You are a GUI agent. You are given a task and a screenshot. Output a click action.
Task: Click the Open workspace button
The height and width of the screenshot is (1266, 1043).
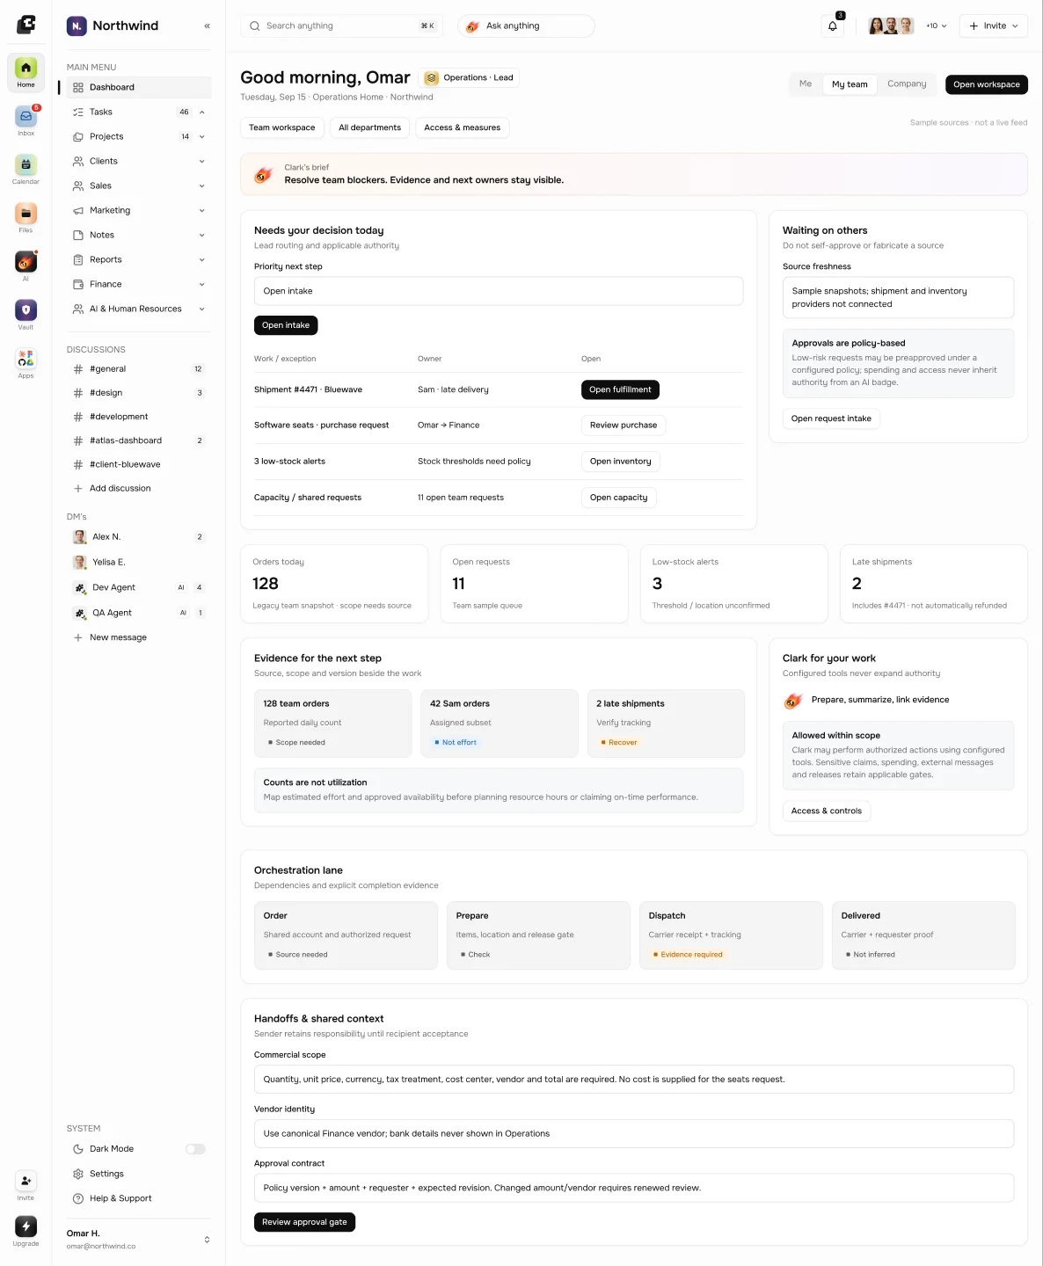(987, 84)
